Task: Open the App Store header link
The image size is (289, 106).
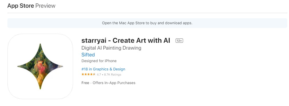Action: point(21,6)
